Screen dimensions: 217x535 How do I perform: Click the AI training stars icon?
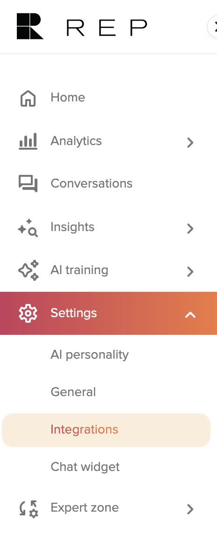tap(29, 270)
